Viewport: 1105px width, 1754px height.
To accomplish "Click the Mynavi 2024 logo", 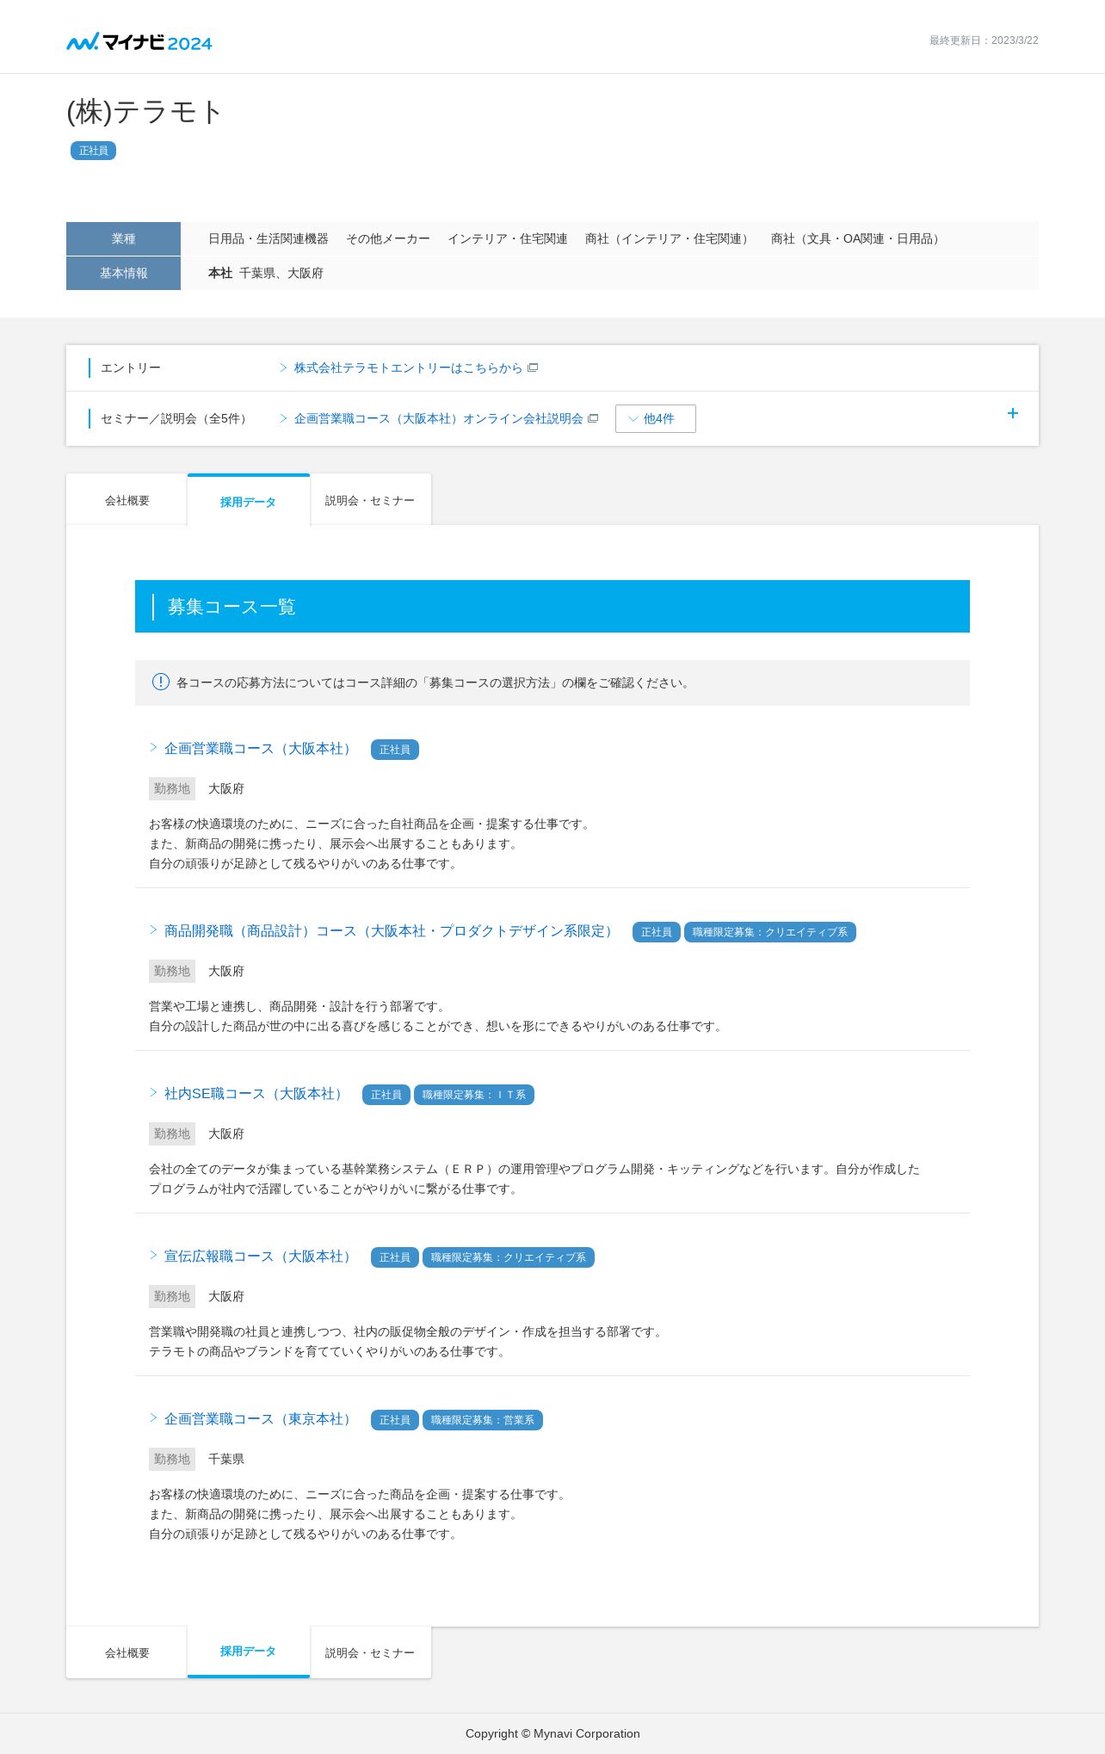I will 139,41.
